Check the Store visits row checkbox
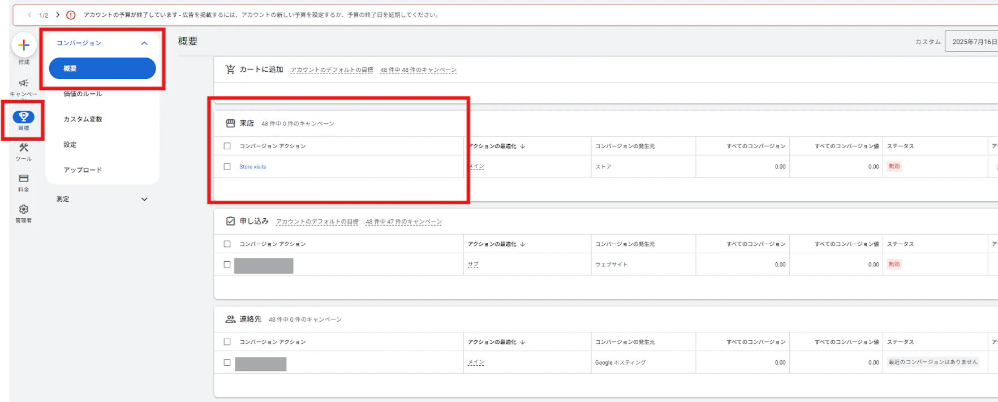The image size is (998, 402). click(x=227, y=167)
